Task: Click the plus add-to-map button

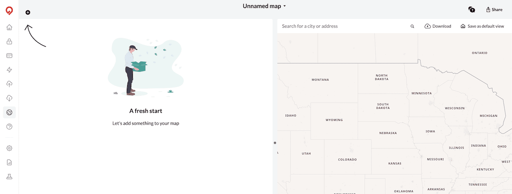Action: pos(28,12)
